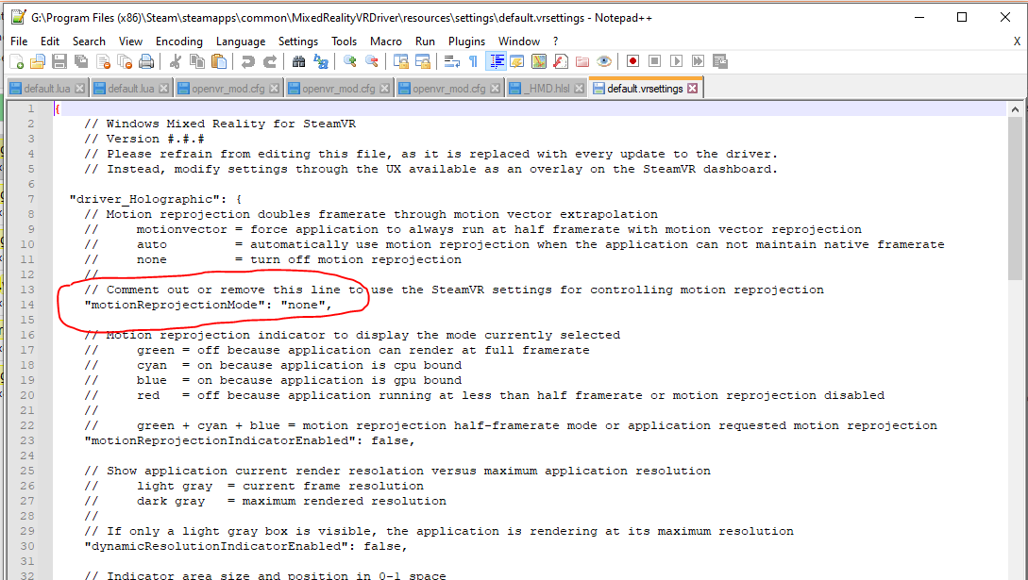Open the Search menu
This screenshot has height=580, width=1028.
click(89, 41)
